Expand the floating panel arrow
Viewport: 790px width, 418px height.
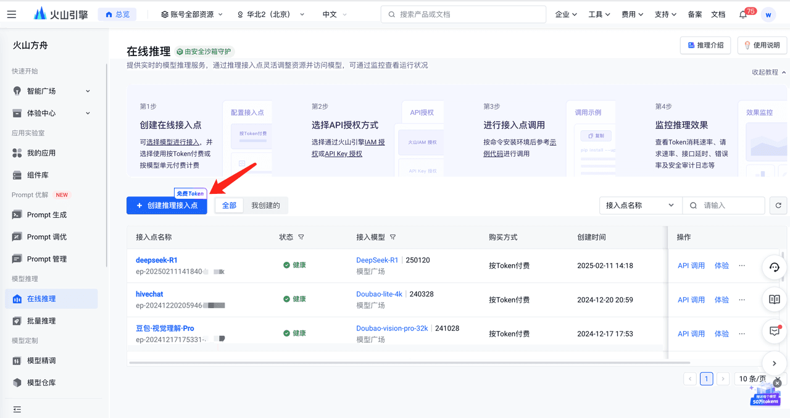(775, 364)
